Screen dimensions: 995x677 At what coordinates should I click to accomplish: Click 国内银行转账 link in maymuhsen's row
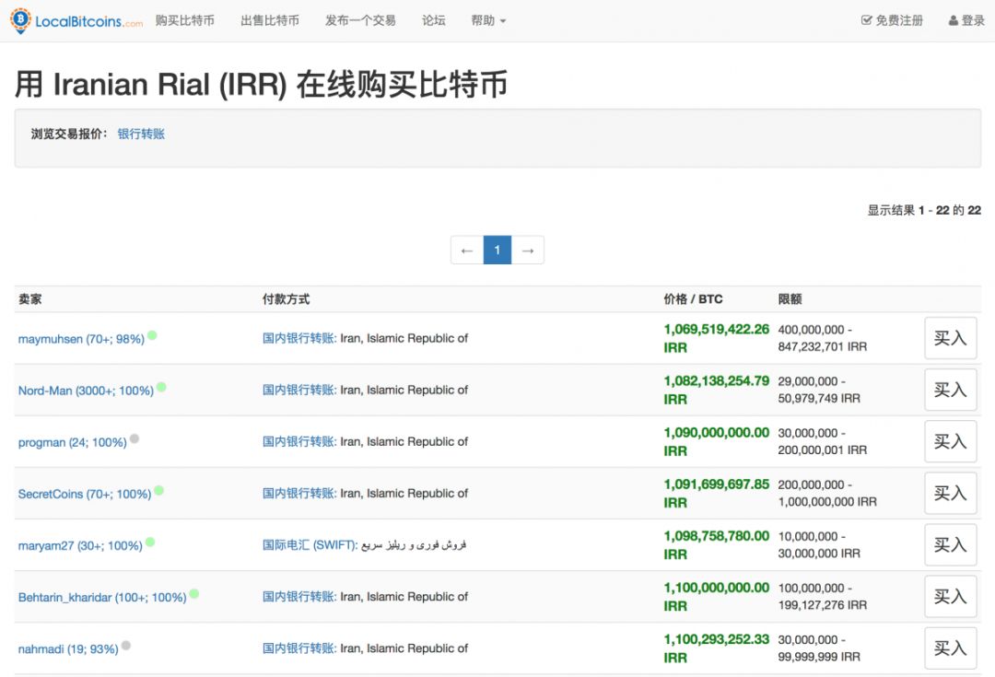point(298,338)
